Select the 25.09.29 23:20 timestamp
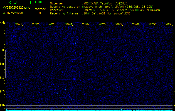This screenshot has height=111, width=175. pos(13,13)
